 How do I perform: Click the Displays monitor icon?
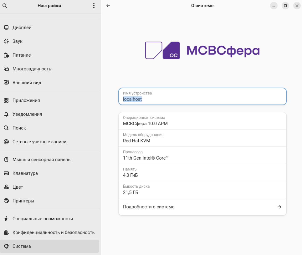[6, 28]
